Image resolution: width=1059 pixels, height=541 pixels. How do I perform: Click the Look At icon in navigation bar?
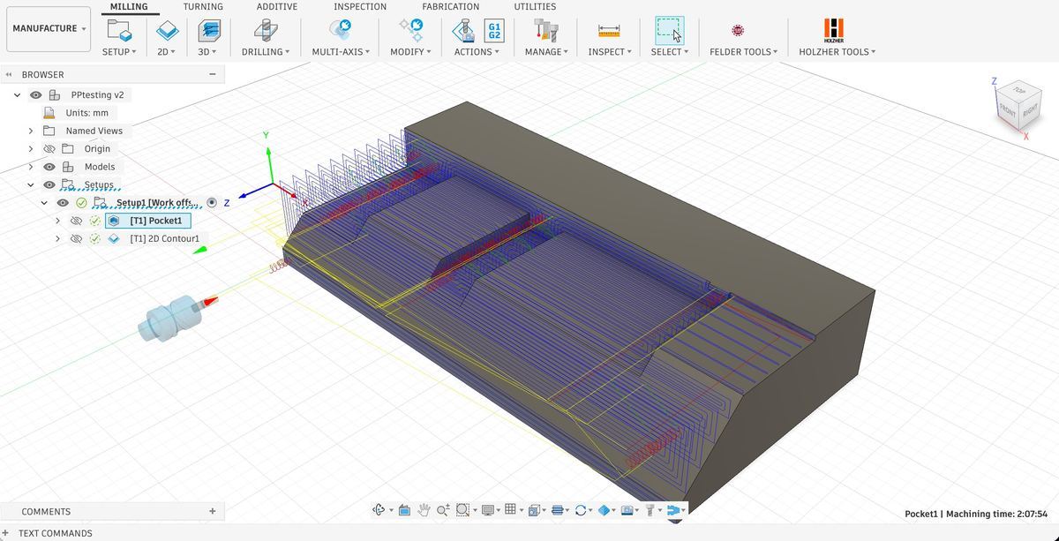point(405,509)
